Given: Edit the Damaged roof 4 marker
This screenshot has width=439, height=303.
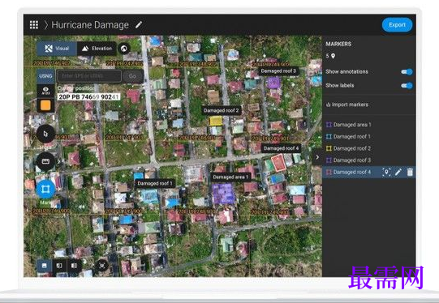Looking at the screenshot, I should click(x=398, y=173).
